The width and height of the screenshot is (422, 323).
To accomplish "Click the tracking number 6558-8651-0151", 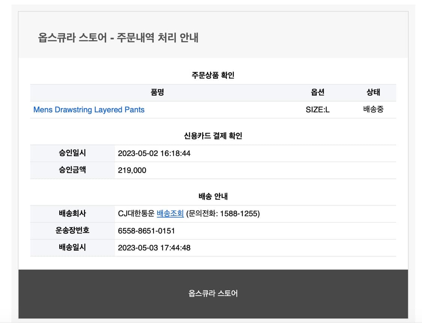I will point(146,231).
